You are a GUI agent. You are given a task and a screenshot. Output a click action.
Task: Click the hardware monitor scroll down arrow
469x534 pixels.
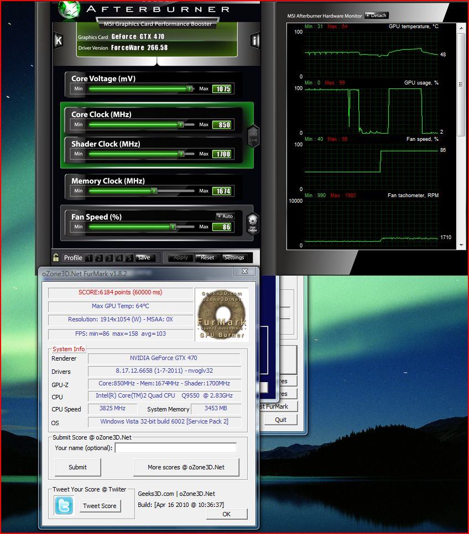tap(461, 245)
